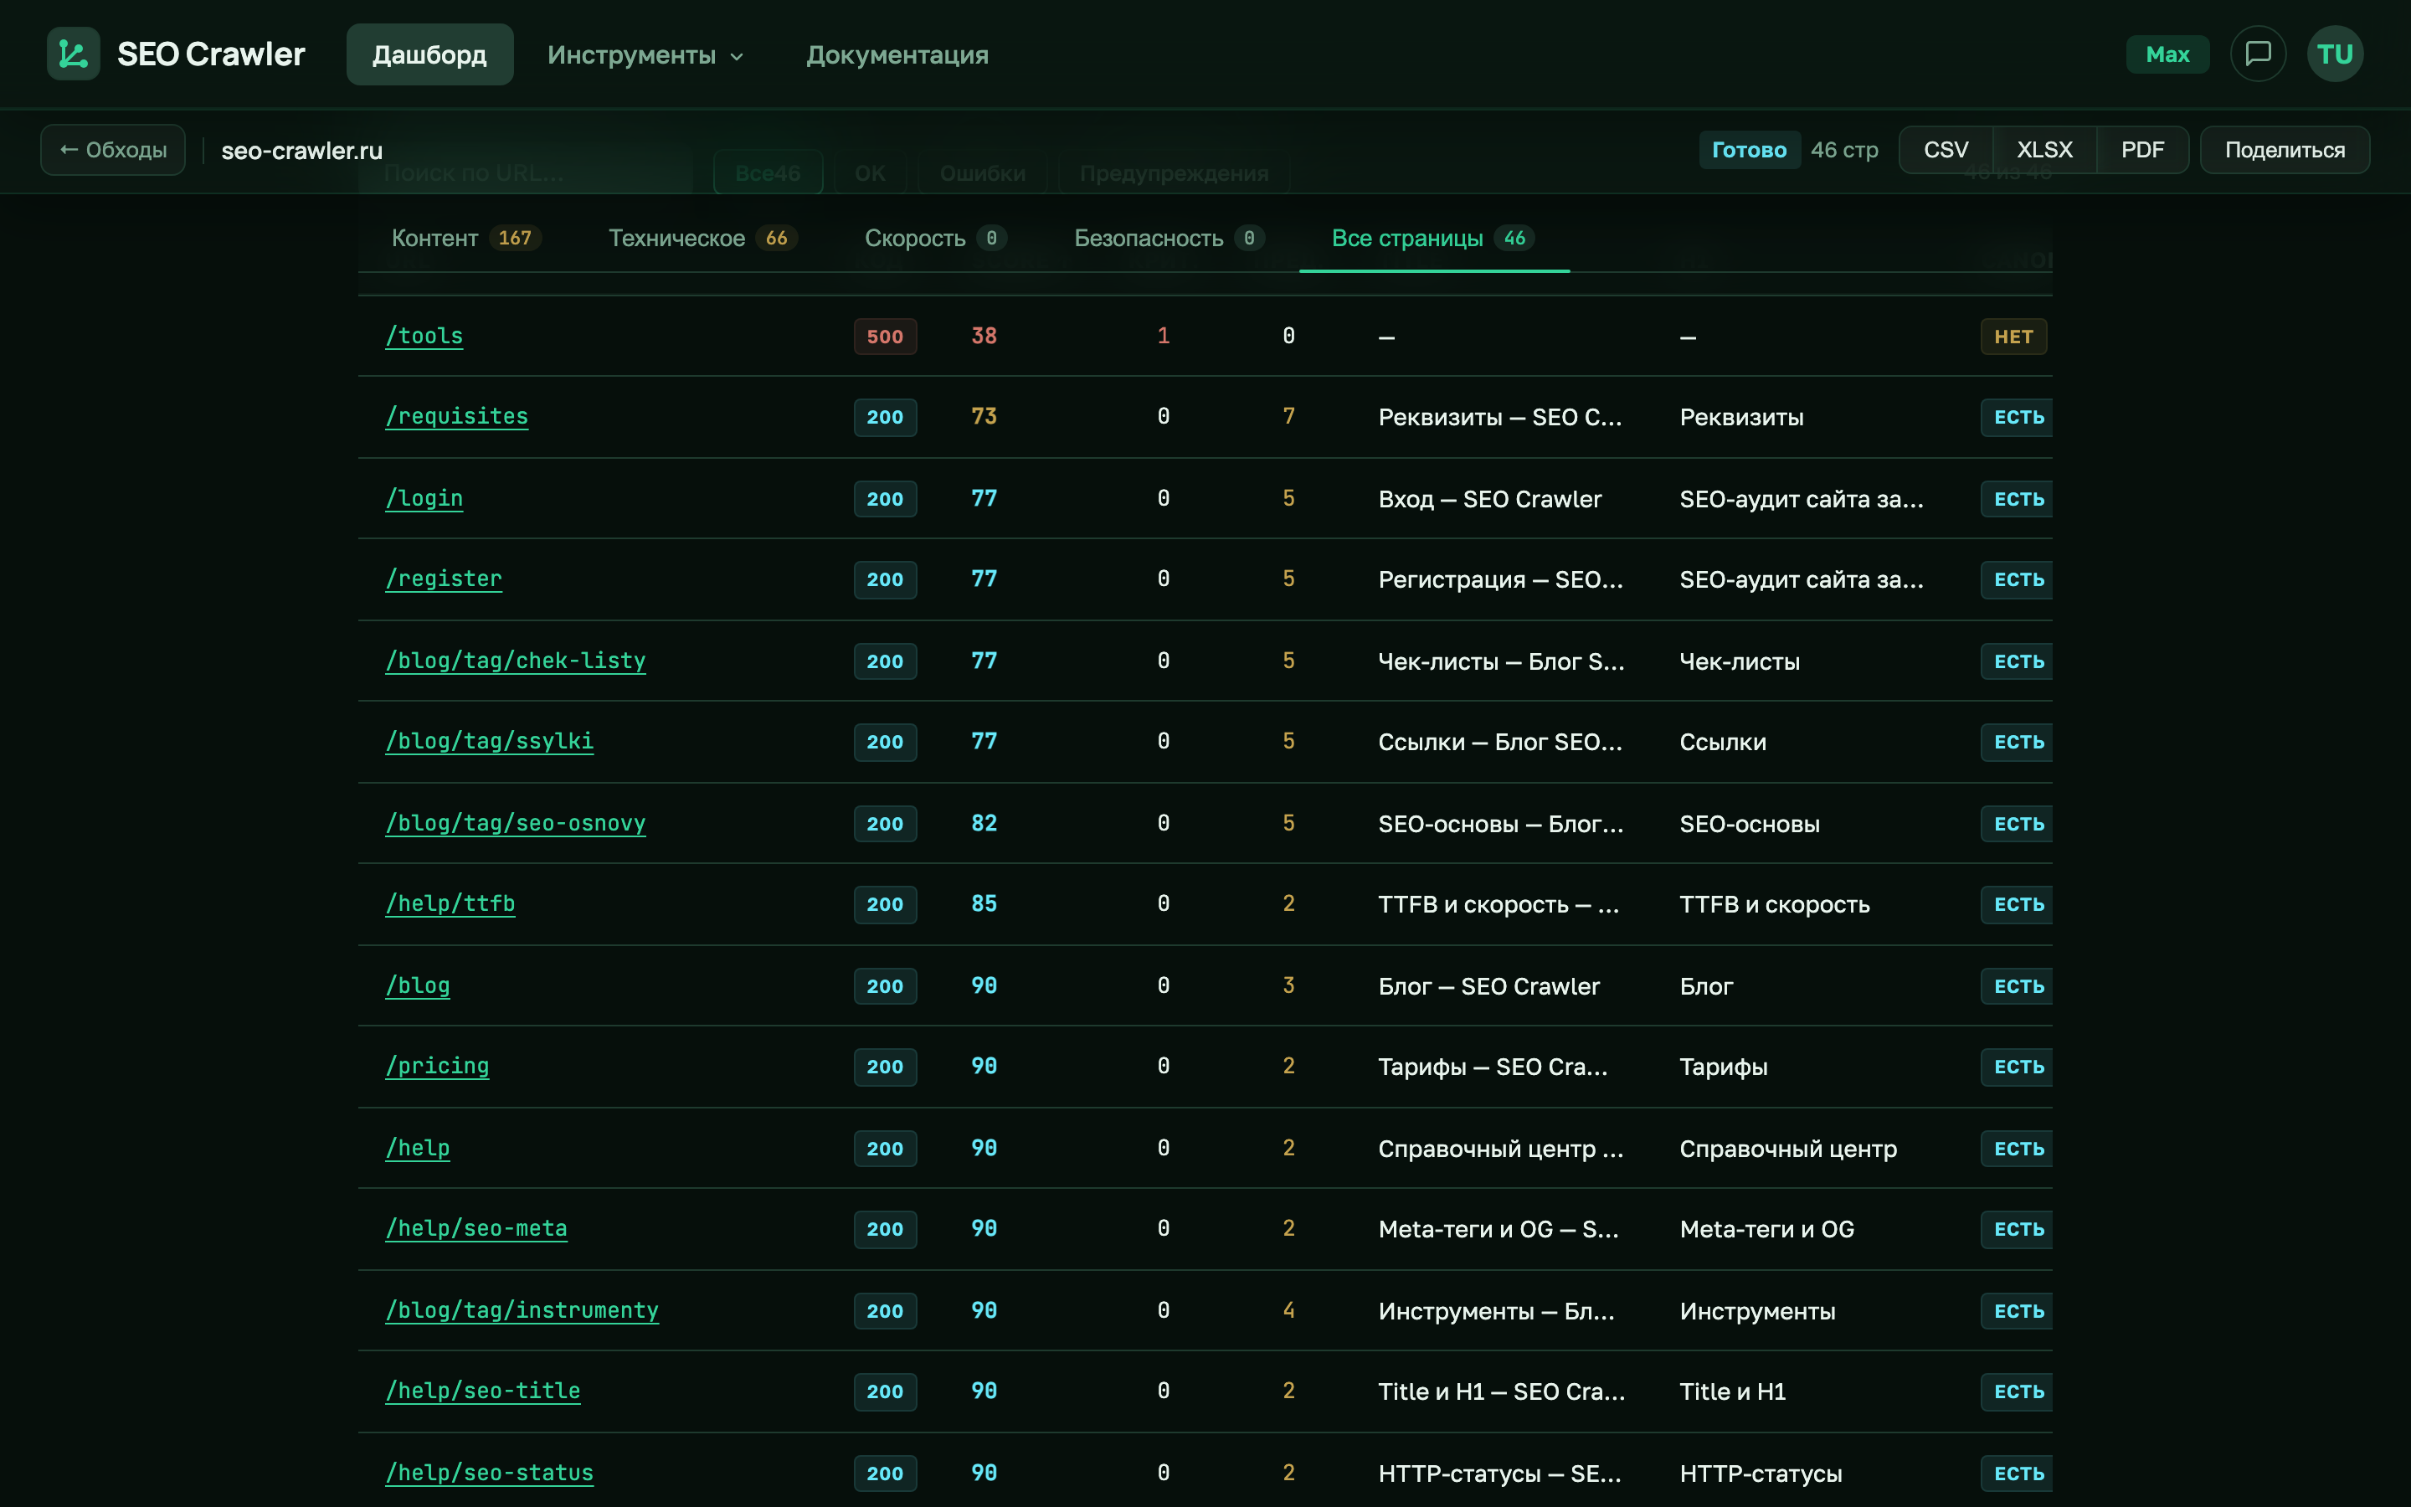The width and height of the screenshot is (2411, 1507).
Task: Open the /register page link
Action: coord(445,579)
